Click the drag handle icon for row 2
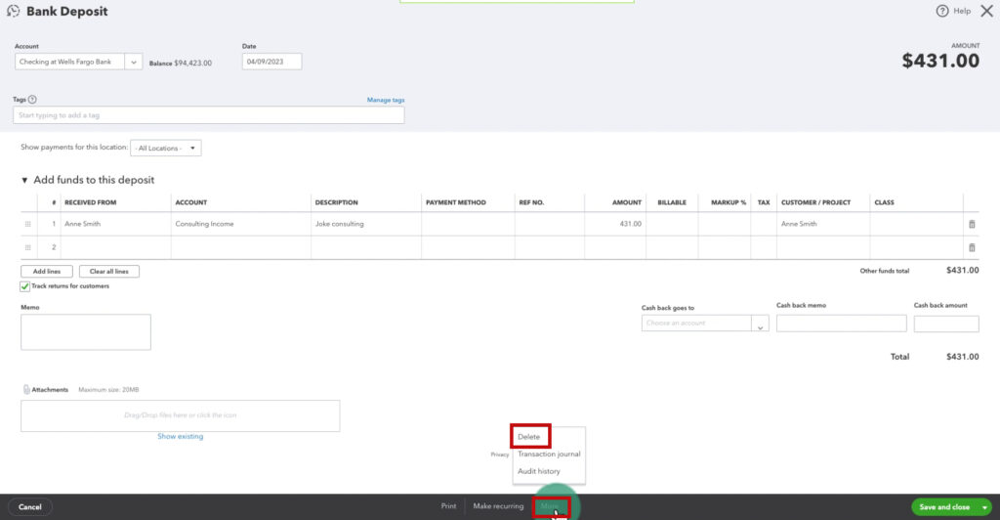Viewport: 1000px width, 520px height. click(x=27, y=247)
